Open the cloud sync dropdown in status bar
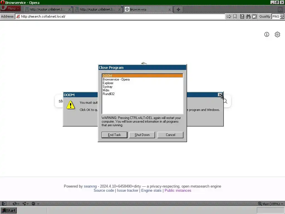This screenshot has height=214, width=285. pos(16,204)
